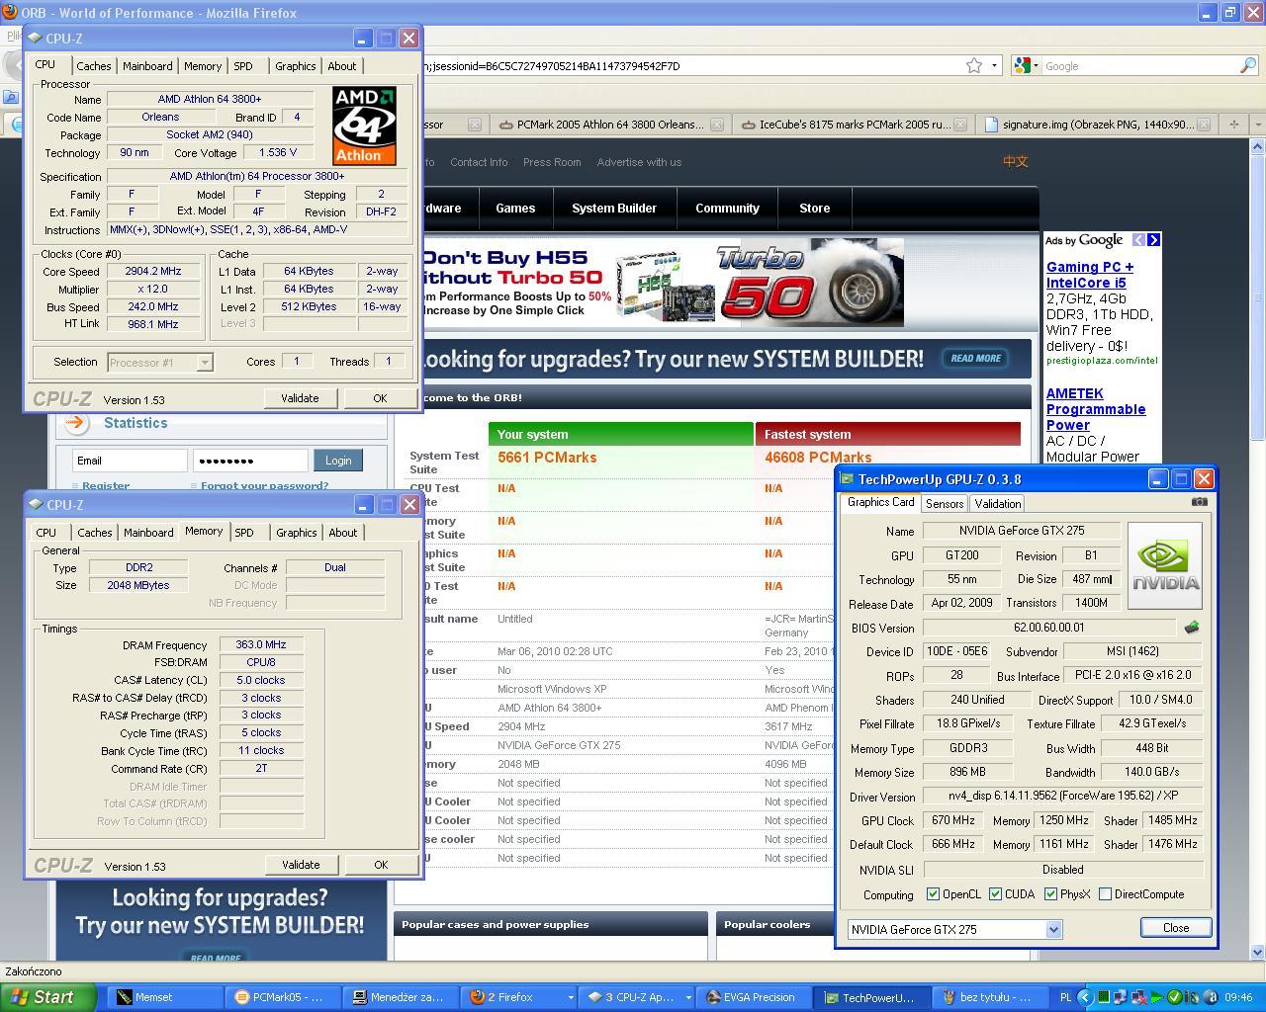This screenshot has width=1266, height=1012.
Task: Click the CPU-Z title bar icon of the top window
Action: [x=35, y=38]
